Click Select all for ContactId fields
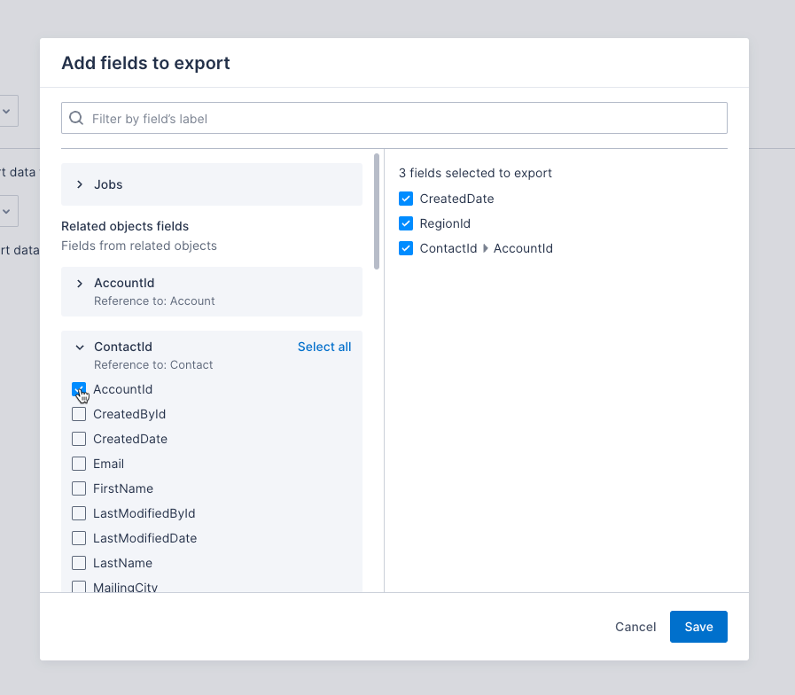Viewport: 795px width, 695px height. coord(324,347)
